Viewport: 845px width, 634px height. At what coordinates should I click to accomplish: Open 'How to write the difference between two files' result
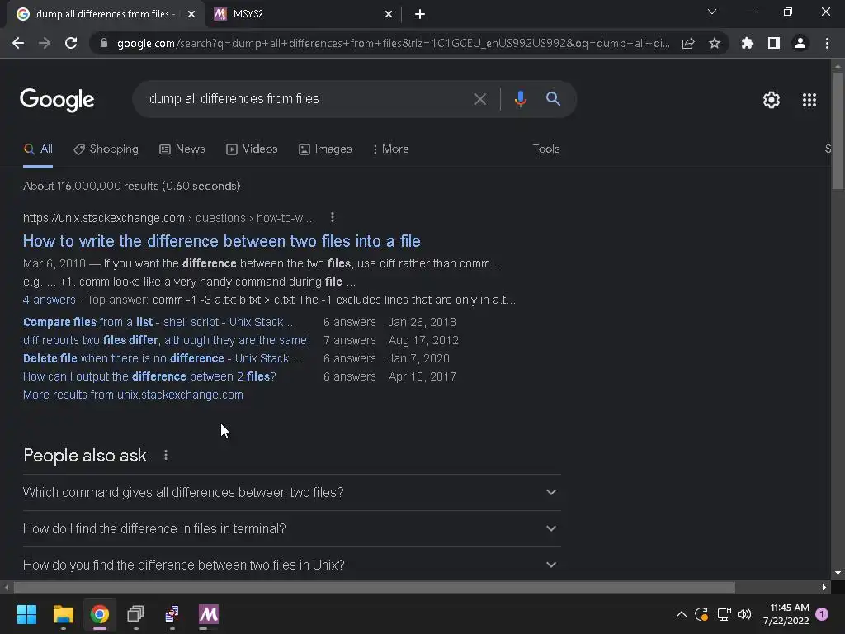tap(221, 241)
